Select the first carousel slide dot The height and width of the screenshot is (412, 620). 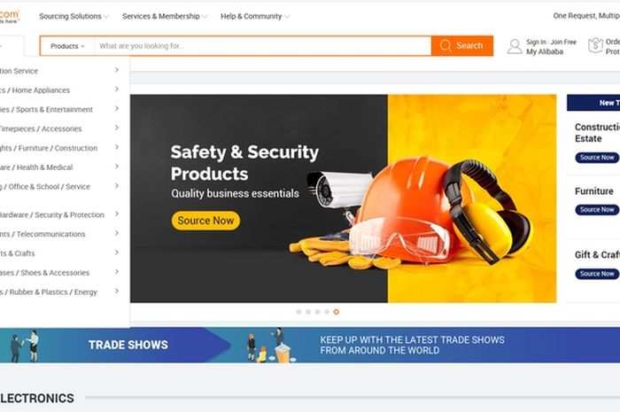click(x=298, y=312)
